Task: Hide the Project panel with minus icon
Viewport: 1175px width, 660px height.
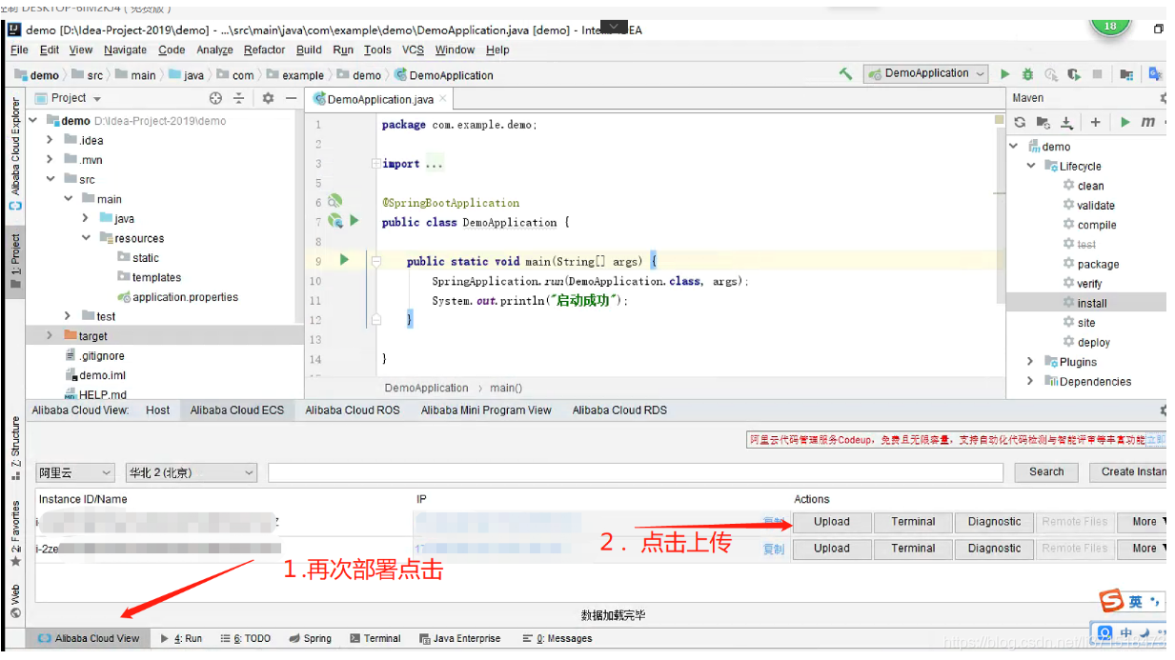Action: (x=292, y=98)
